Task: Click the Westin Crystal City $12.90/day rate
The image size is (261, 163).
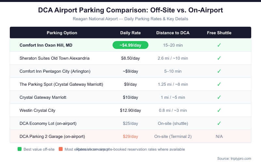Action: click(x=130, y=110)
